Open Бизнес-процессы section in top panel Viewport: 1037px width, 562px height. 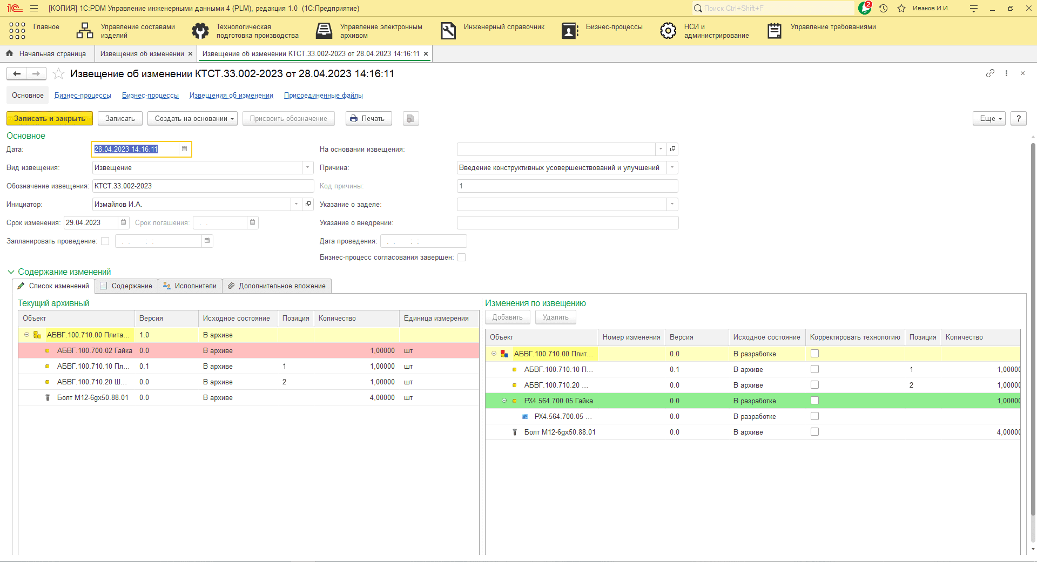(602, 31)
